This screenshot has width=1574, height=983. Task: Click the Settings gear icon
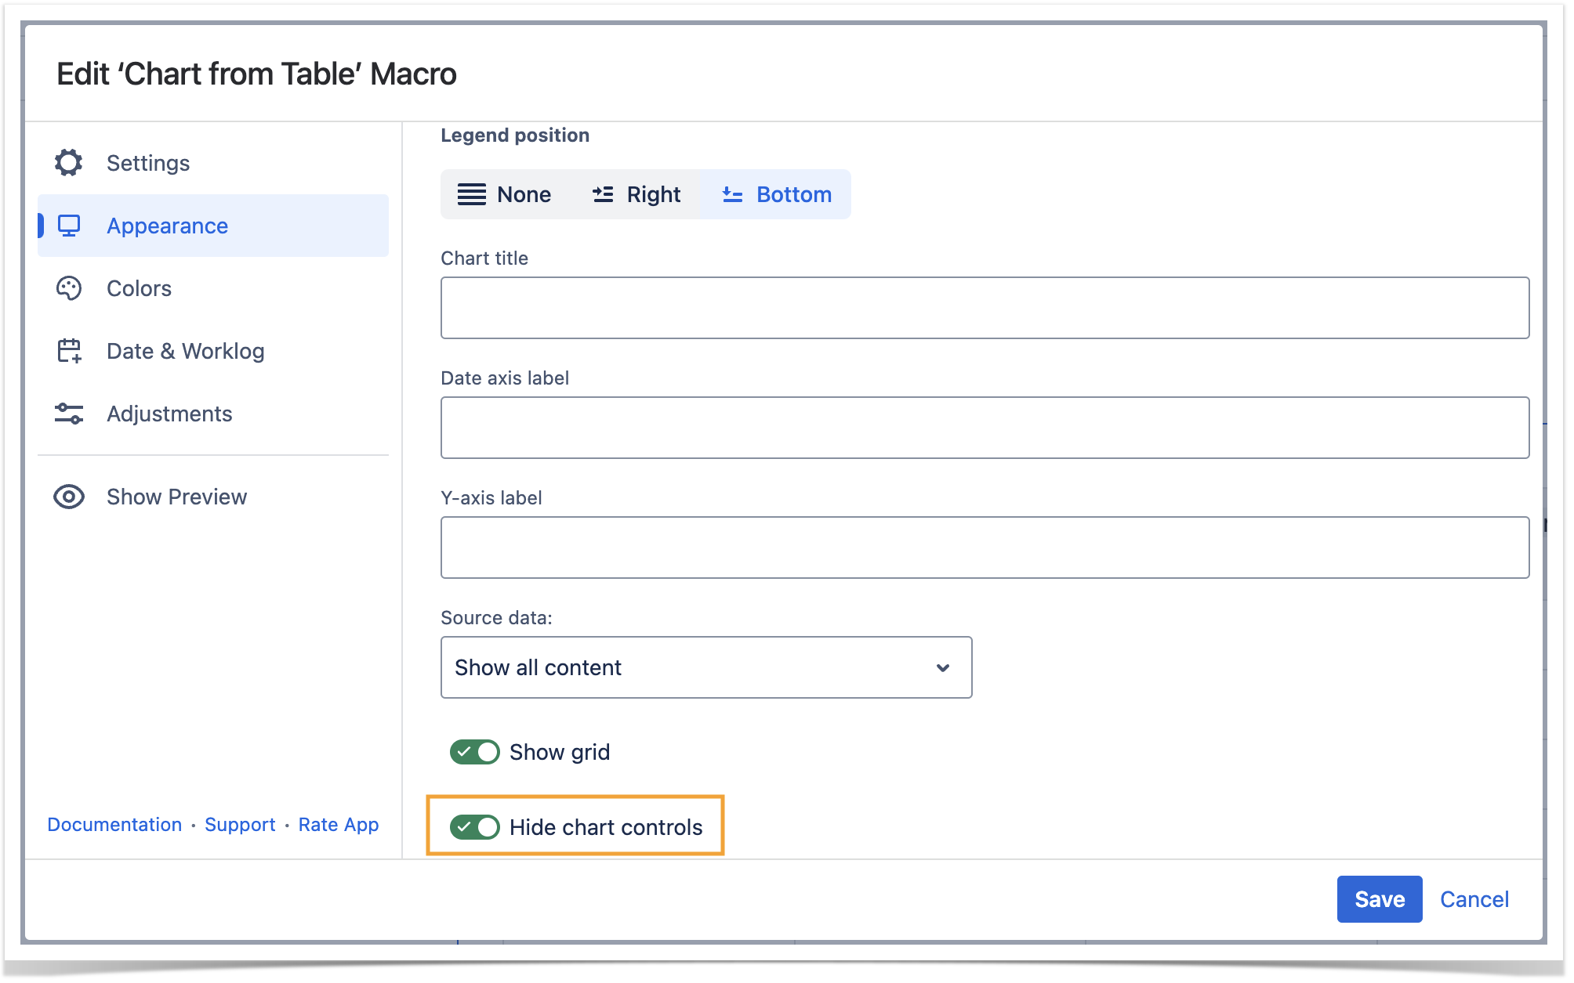pyautogui.click(x=69, y=163)
